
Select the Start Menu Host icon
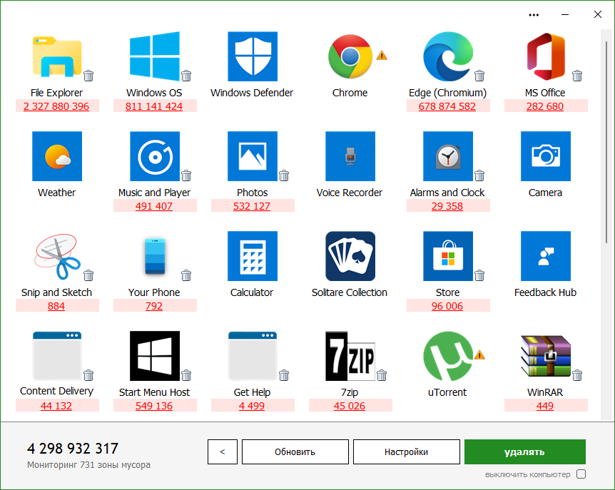pyautogui.click(x=155, y=356)
